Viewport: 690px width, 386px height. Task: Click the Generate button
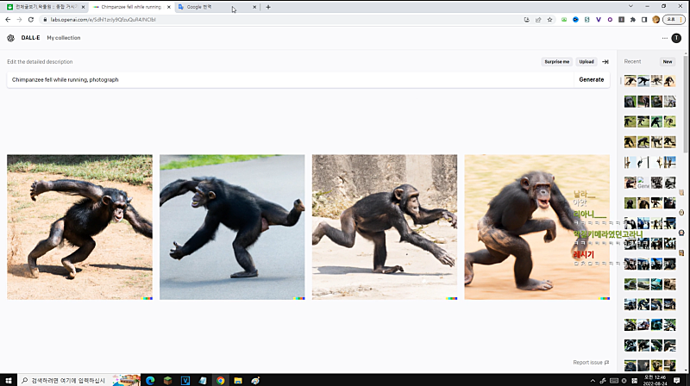(592, 79)
